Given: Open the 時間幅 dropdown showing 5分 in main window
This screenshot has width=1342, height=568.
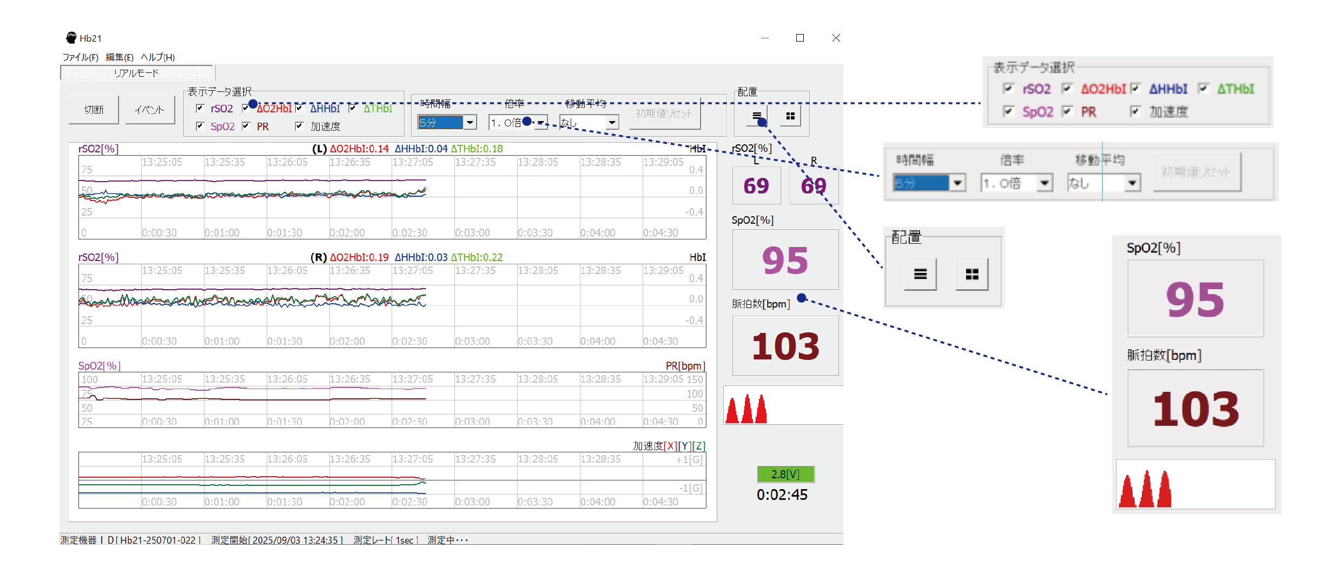Looking at the screenshot, I should pyautogui.click(x=470, y=123).
